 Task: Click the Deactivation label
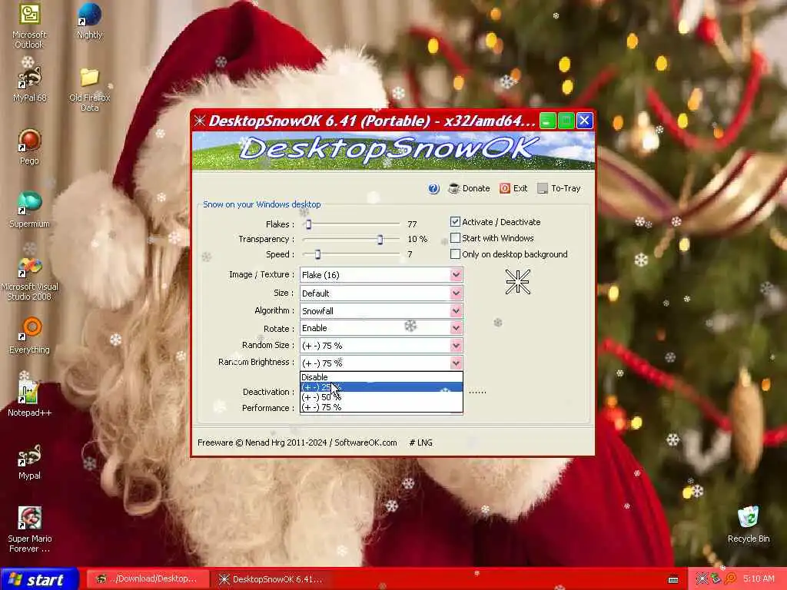click(268, 392)
